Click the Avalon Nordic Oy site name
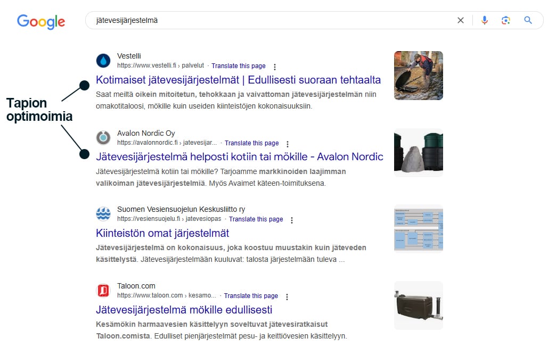 (146, 133)
